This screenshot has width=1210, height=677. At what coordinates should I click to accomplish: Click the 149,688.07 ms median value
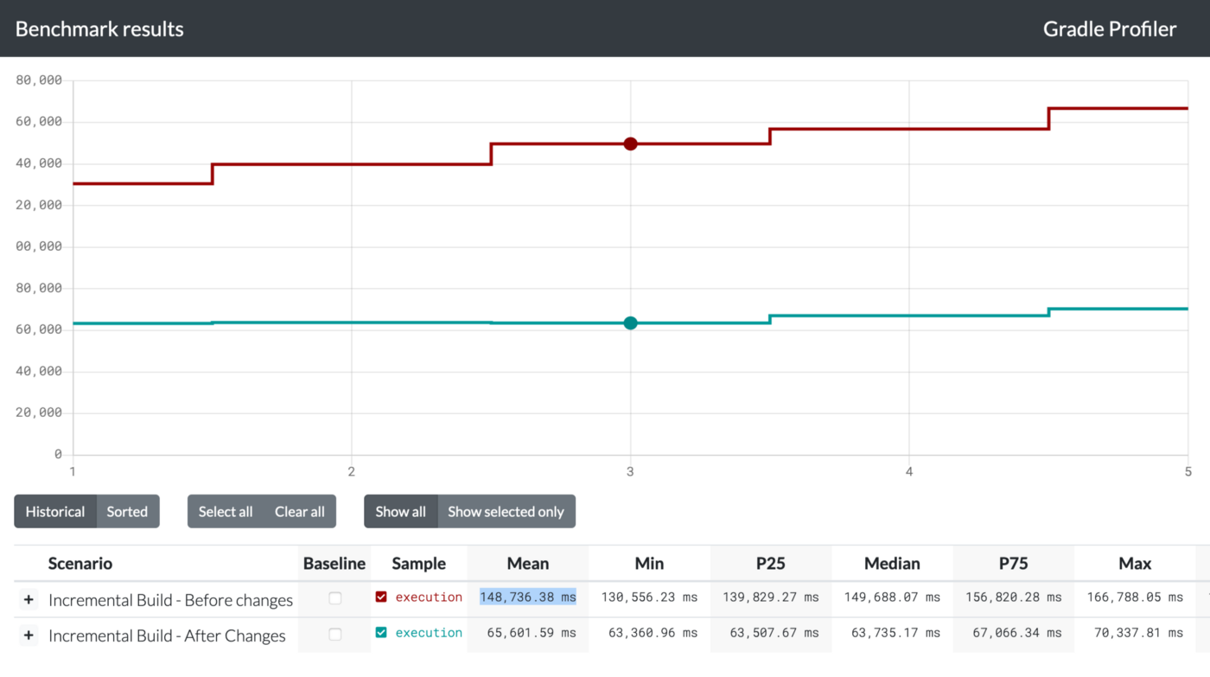point(893,597)
